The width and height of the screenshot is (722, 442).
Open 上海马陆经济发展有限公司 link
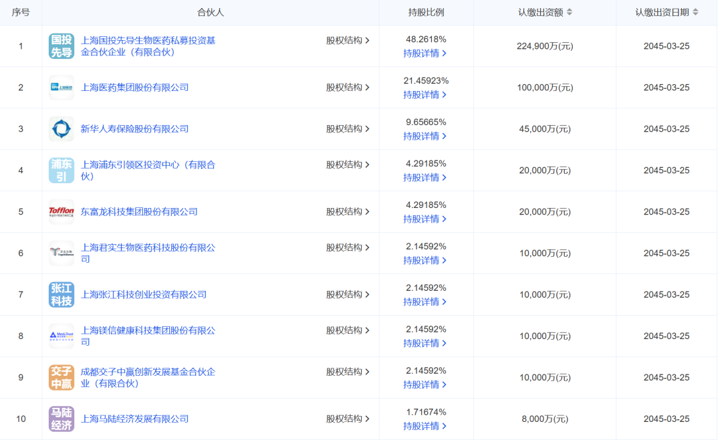click(x=134, y=419)
